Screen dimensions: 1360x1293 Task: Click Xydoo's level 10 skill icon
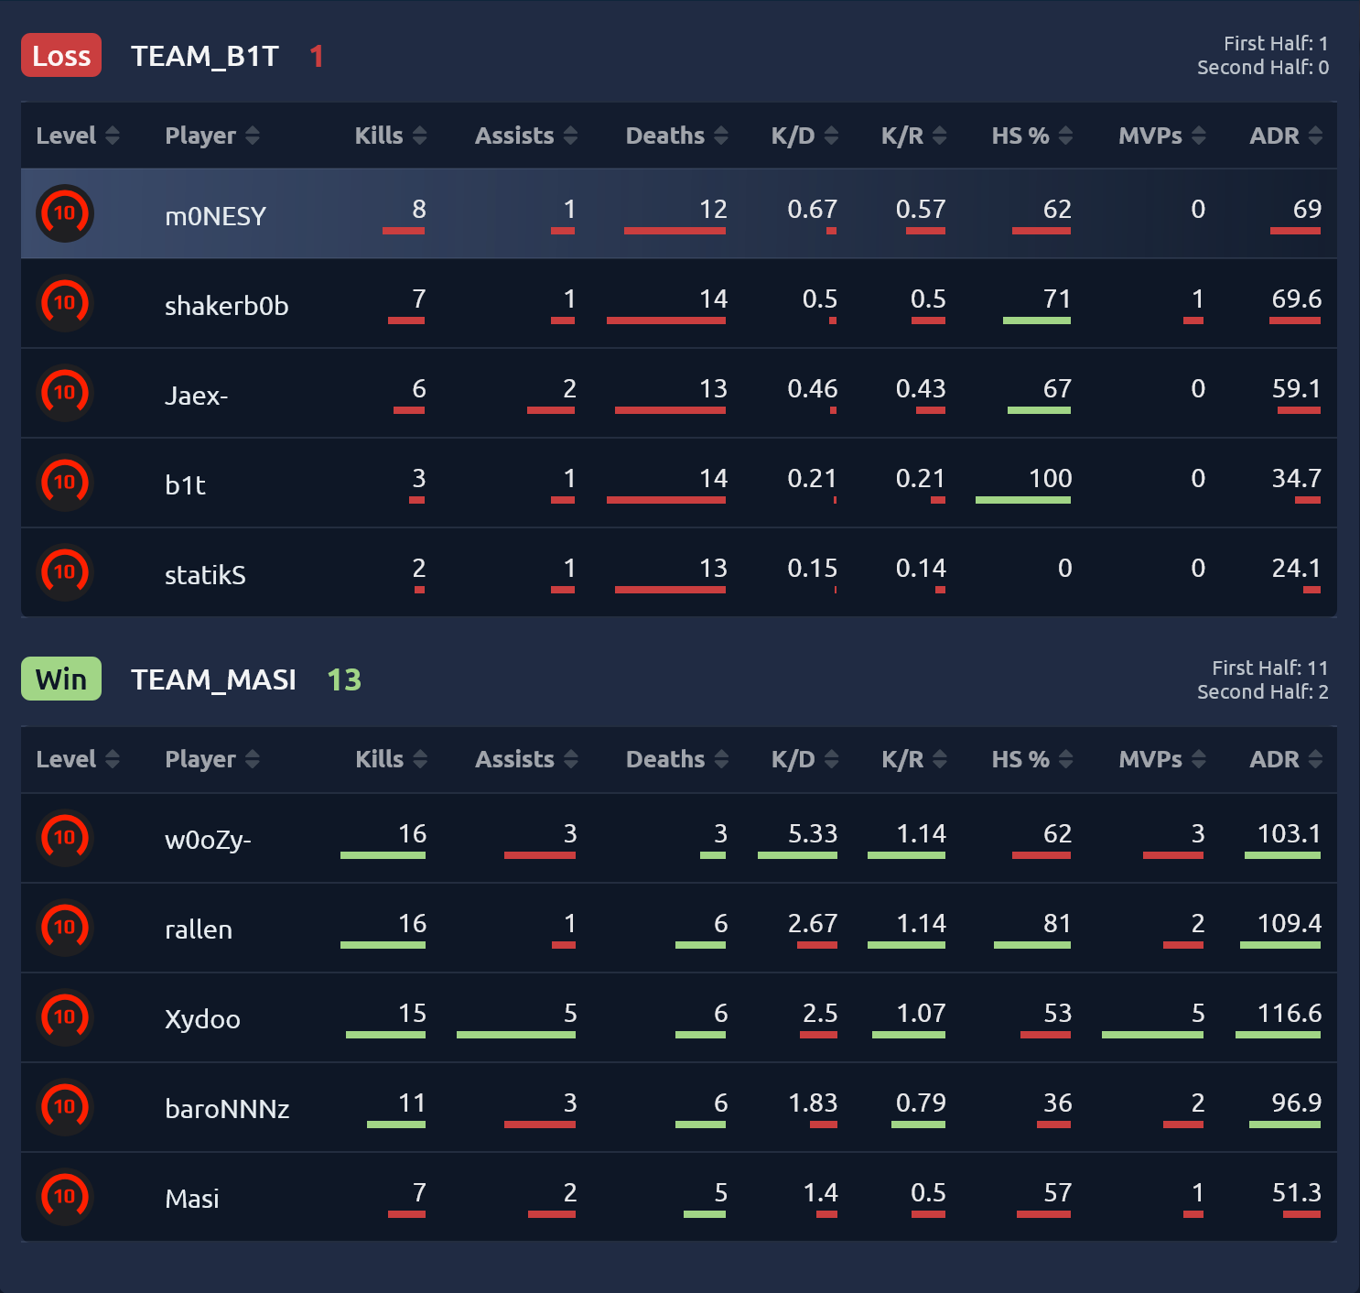pyautogui.click(x=65, y=1017)
